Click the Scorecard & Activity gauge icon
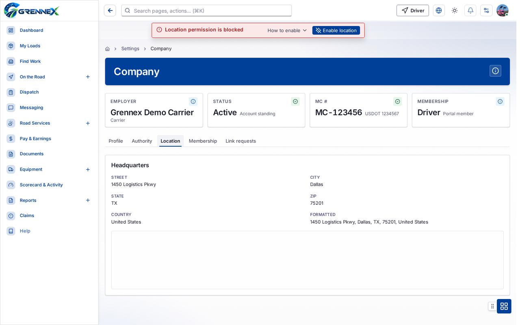 coord(11,185)
